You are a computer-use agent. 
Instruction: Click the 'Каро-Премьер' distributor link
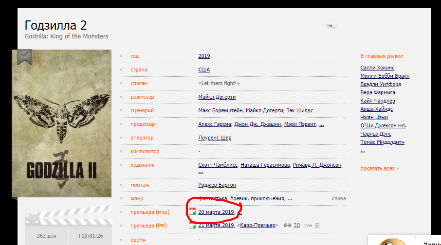(257, 226)
